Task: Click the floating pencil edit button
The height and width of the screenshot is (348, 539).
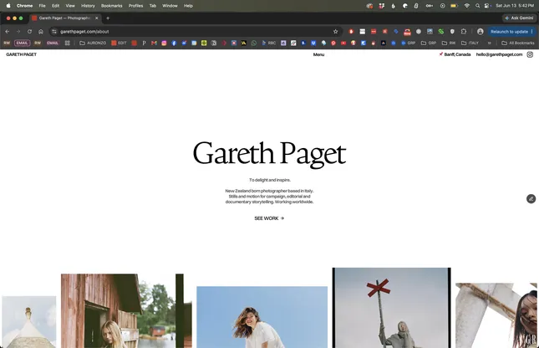Action: pos(531,198)
